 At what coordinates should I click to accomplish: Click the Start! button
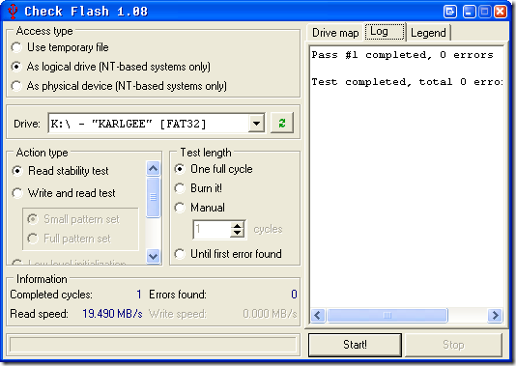click(355, 345)
